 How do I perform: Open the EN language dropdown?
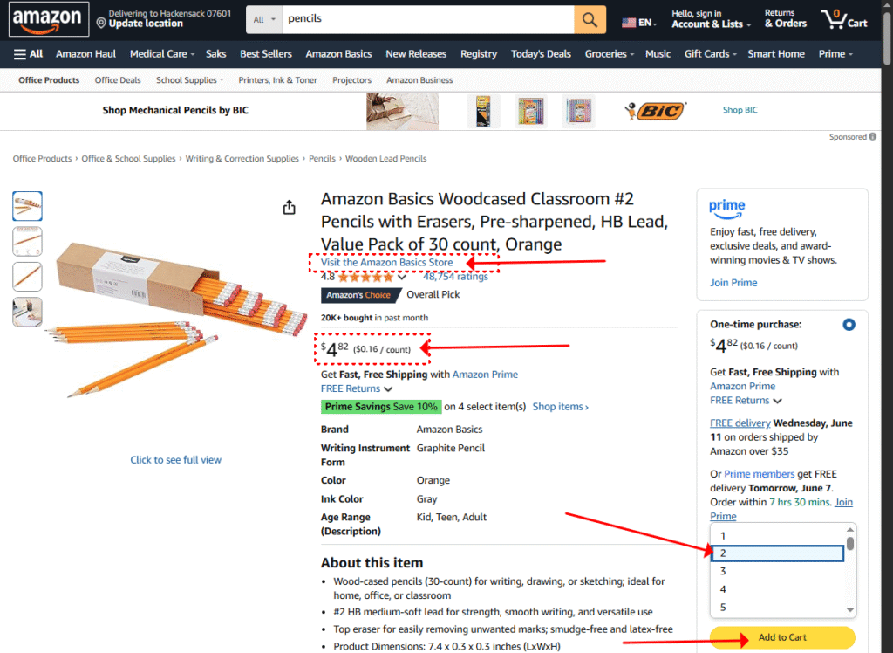[637, 19]
